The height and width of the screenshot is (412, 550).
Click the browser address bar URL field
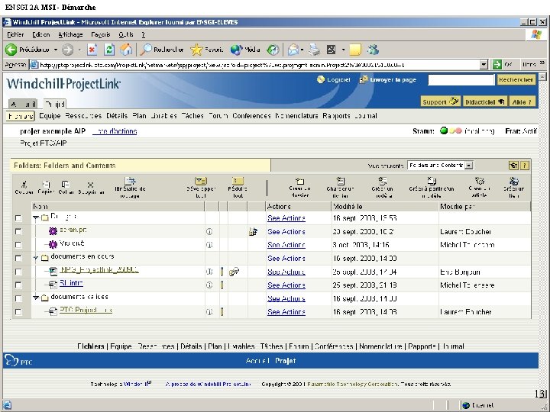click(x=259, y=64)
